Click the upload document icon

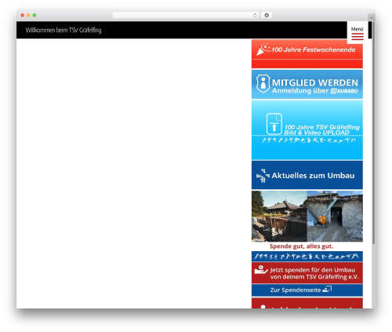(274, 124)
